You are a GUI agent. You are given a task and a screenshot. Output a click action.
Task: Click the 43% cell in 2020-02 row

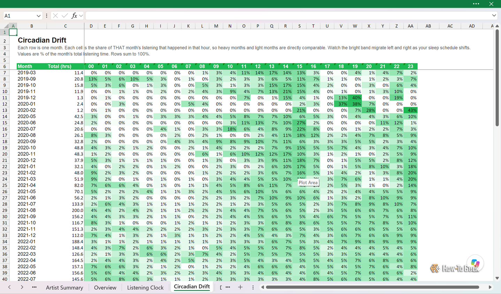coord(410,110)
